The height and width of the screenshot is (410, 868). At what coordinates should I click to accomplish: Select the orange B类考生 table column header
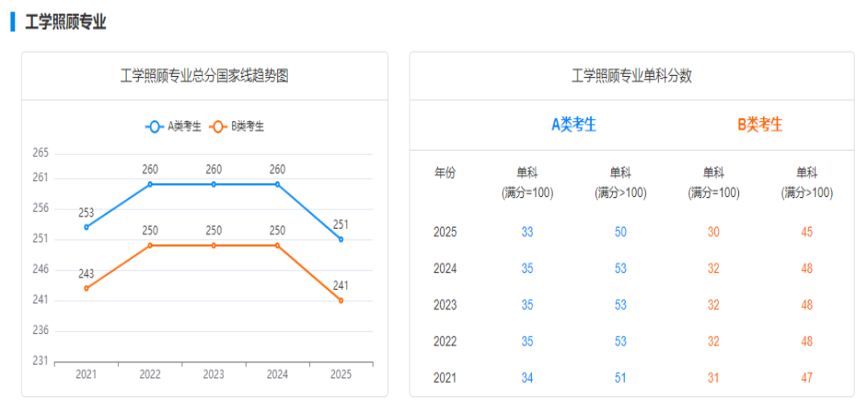click(x=760, y=125)
